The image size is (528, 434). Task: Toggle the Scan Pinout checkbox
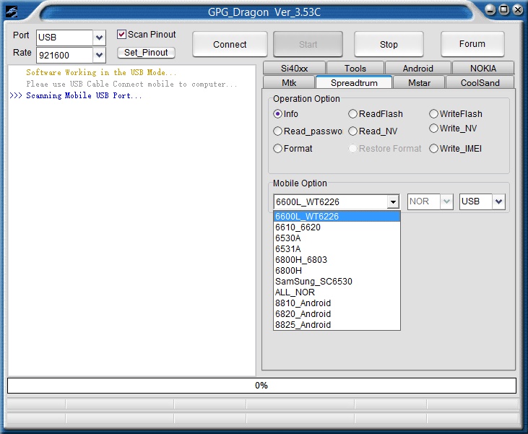121,35
